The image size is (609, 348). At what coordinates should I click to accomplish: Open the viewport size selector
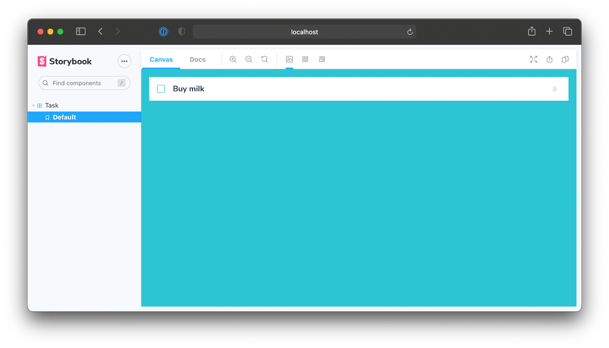click(x=322, y=59)
